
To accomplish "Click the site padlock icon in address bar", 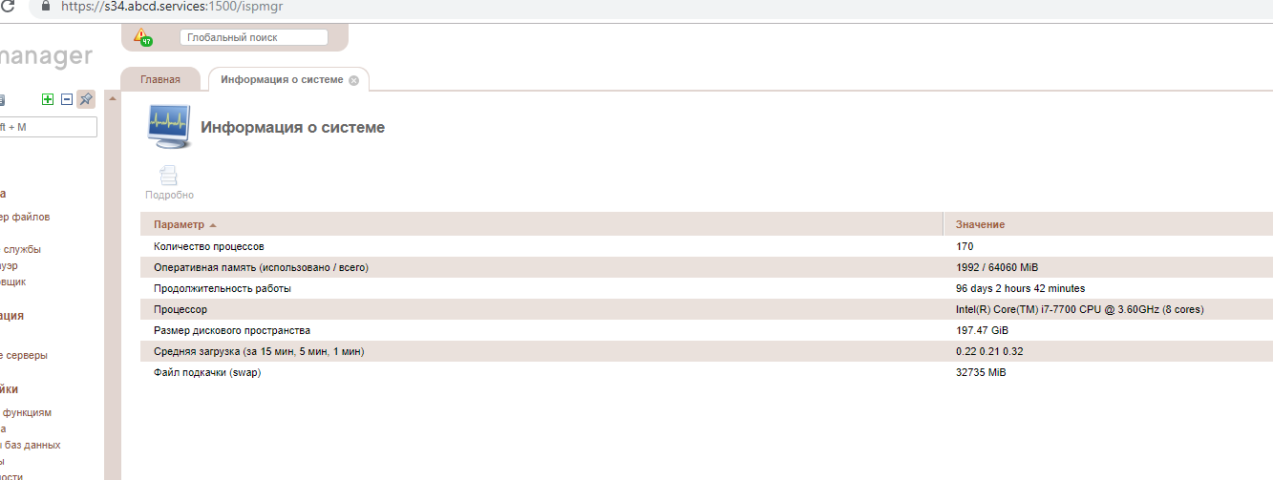I will (x=43, y=6).
